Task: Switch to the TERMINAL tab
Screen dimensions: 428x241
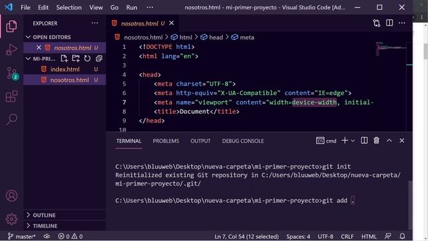Action: point(129,141)
